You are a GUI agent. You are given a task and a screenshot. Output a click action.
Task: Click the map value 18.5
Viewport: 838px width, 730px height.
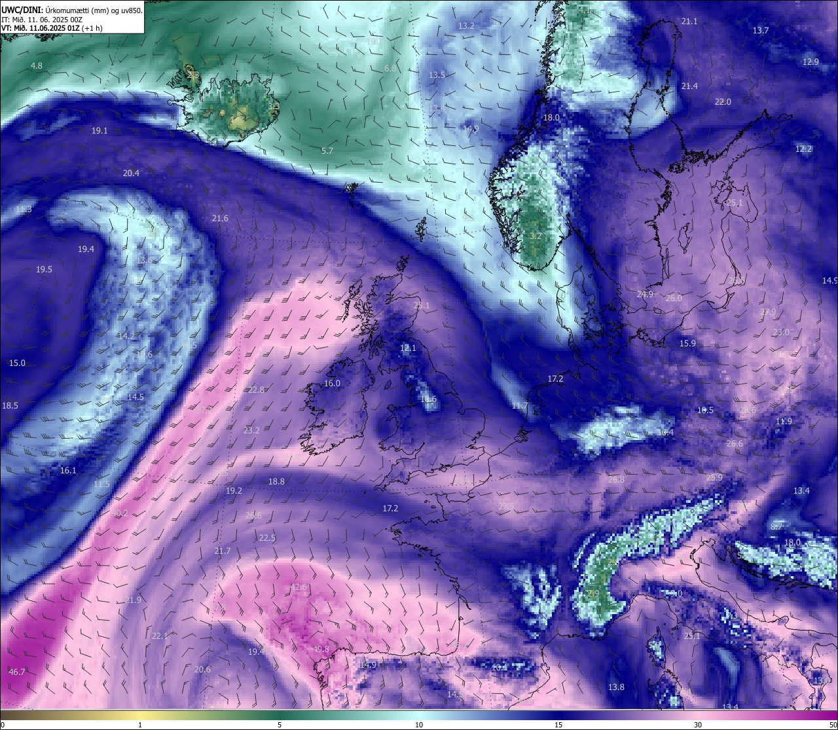[10, 406]
